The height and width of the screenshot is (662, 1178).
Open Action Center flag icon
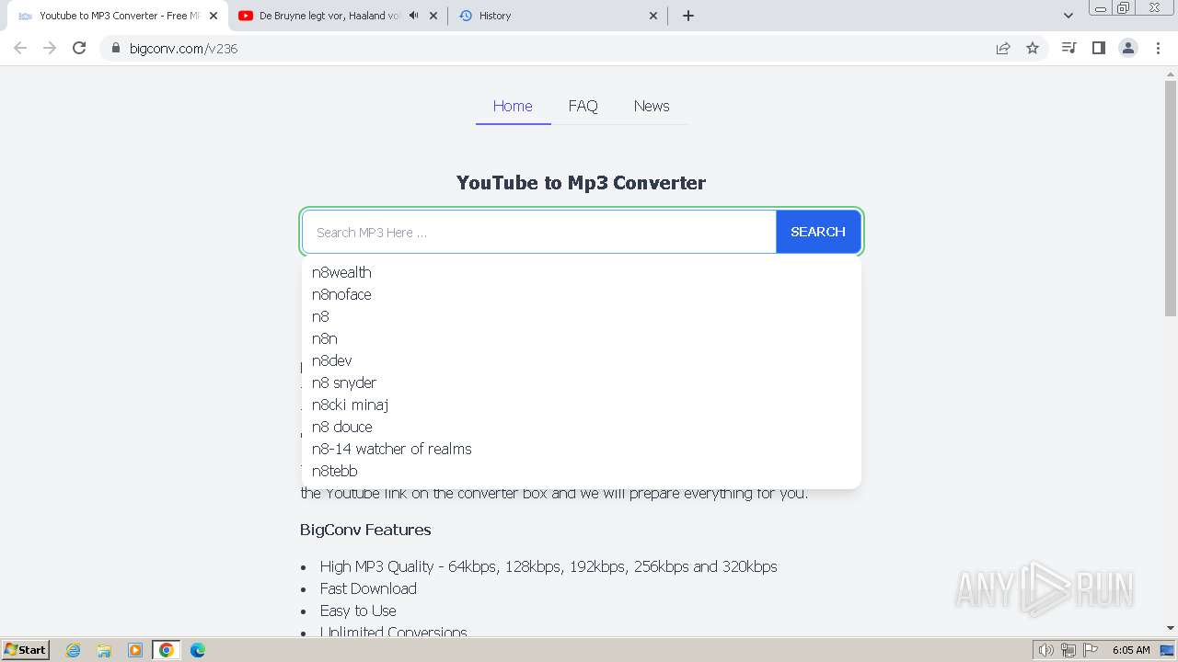1091,650
